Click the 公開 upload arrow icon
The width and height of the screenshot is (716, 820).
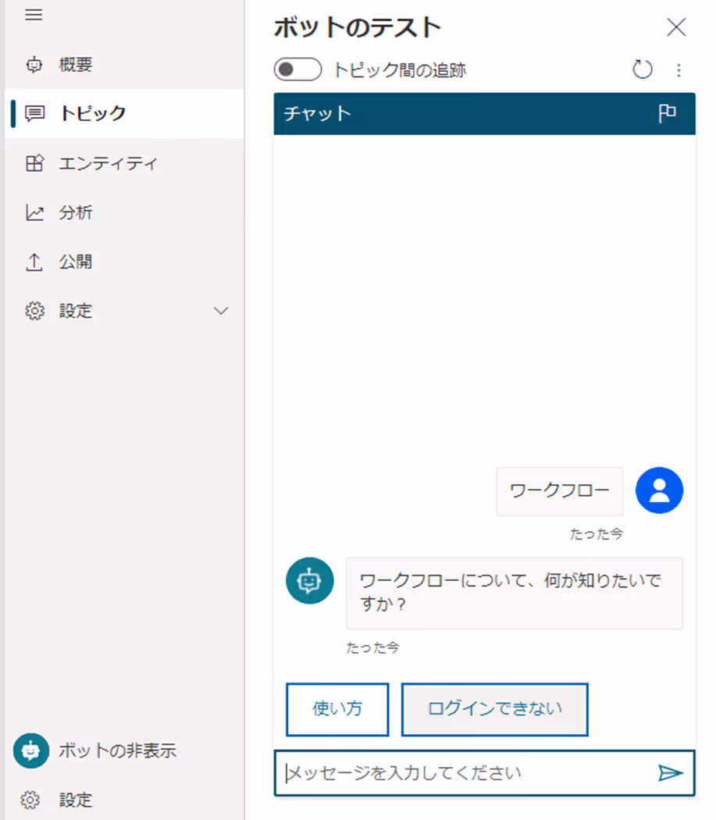34,262
